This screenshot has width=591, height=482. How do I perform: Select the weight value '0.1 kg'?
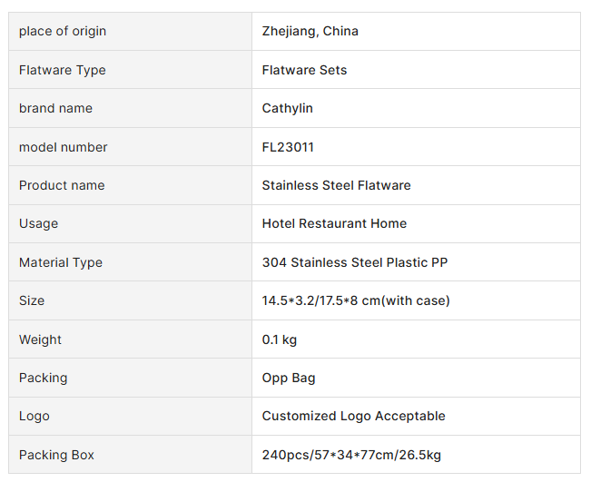pos(280,339)
